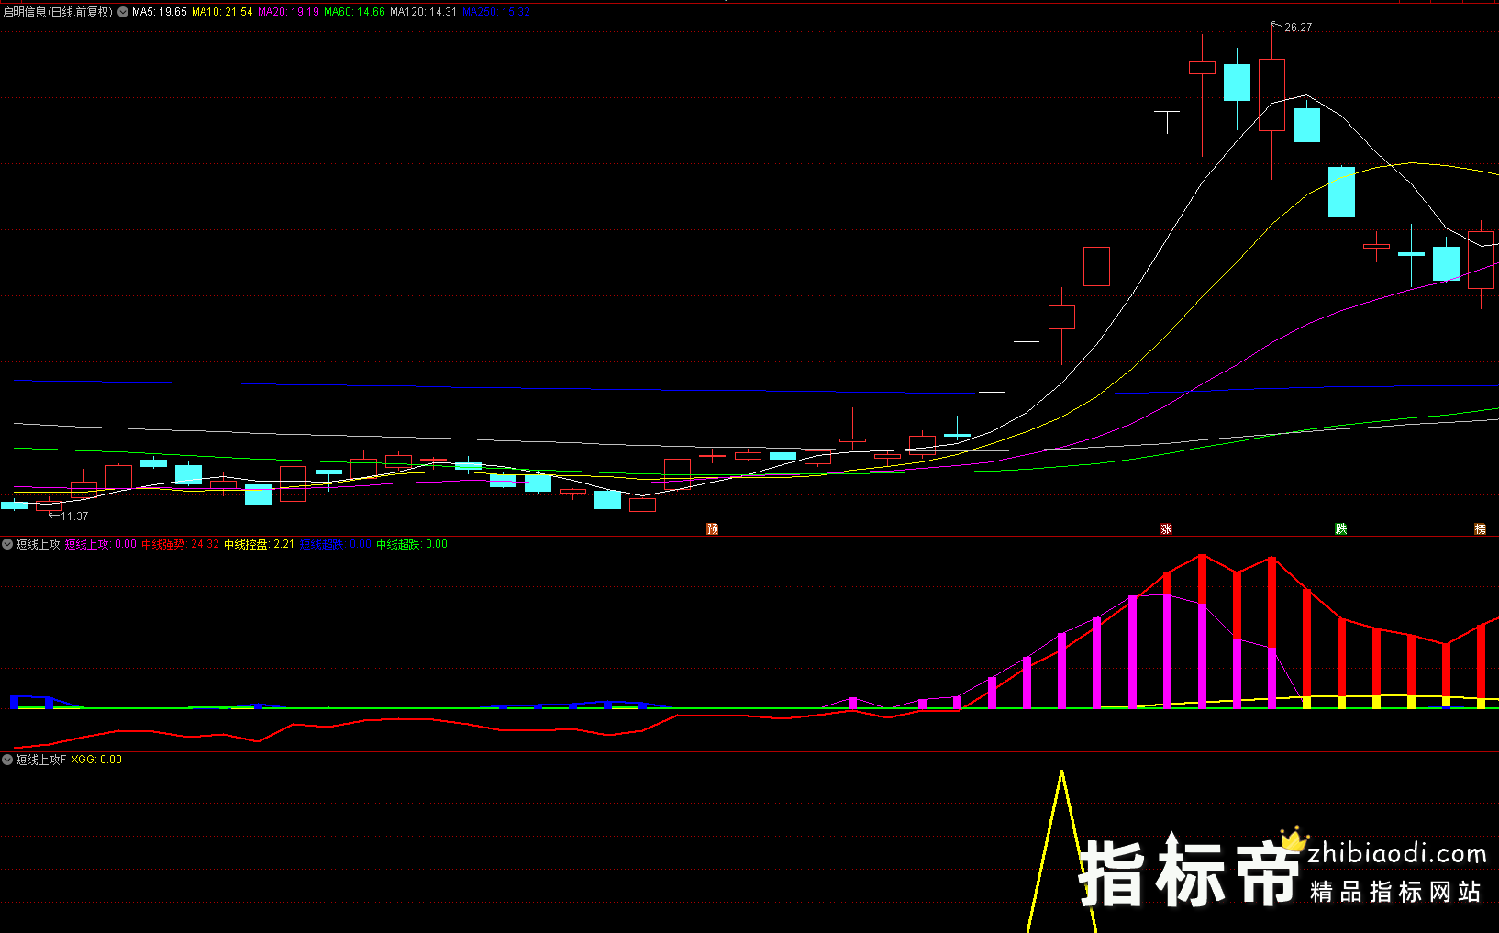Click the yellow XGG: 0.00 value

(96, 760)
